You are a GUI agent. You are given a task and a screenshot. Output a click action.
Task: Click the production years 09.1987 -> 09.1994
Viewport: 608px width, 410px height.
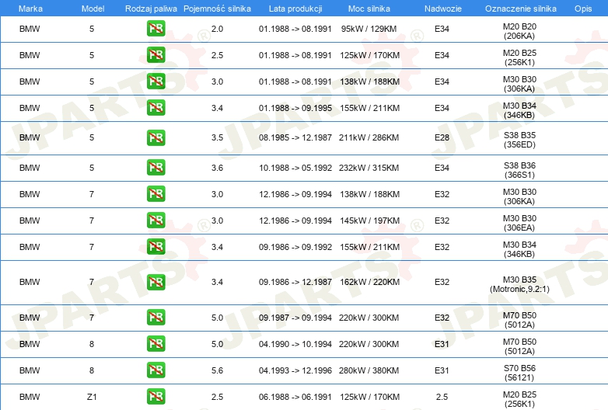point(295,318)
